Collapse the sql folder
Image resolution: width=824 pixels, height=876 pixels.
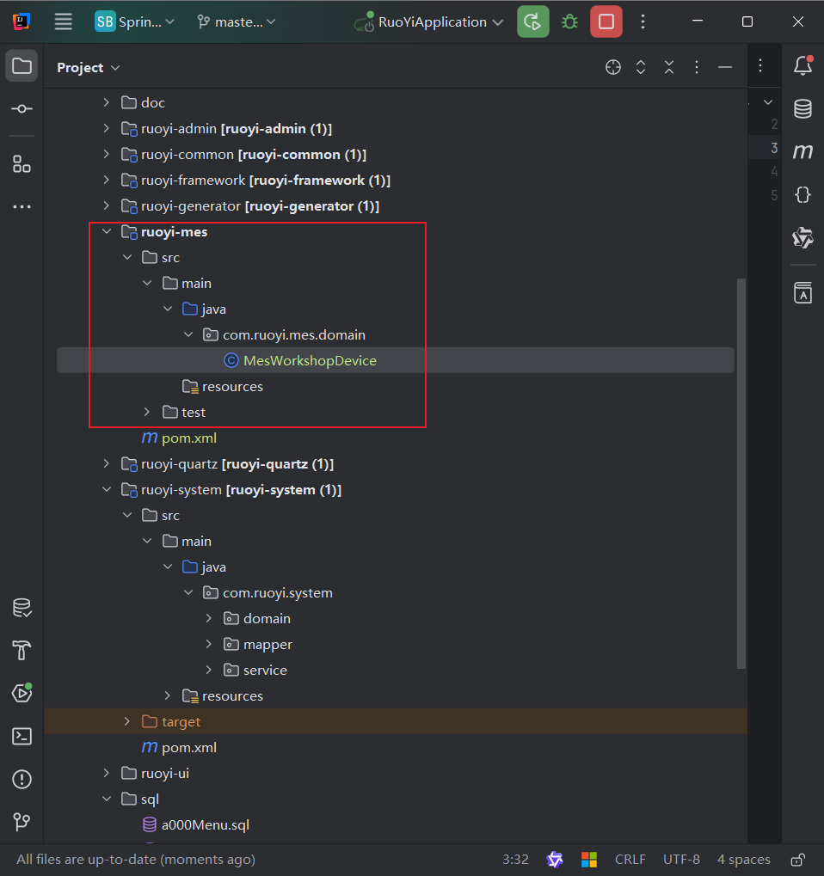click(x=106, y=799)
